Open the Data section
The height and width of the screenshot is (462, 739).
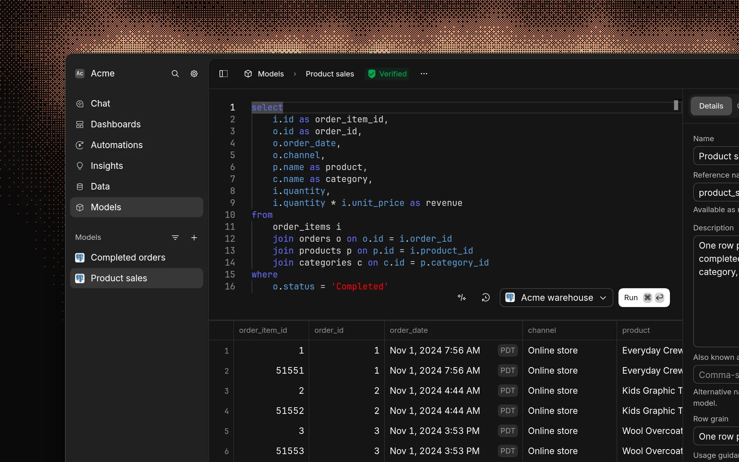click(x=136, y=186)
